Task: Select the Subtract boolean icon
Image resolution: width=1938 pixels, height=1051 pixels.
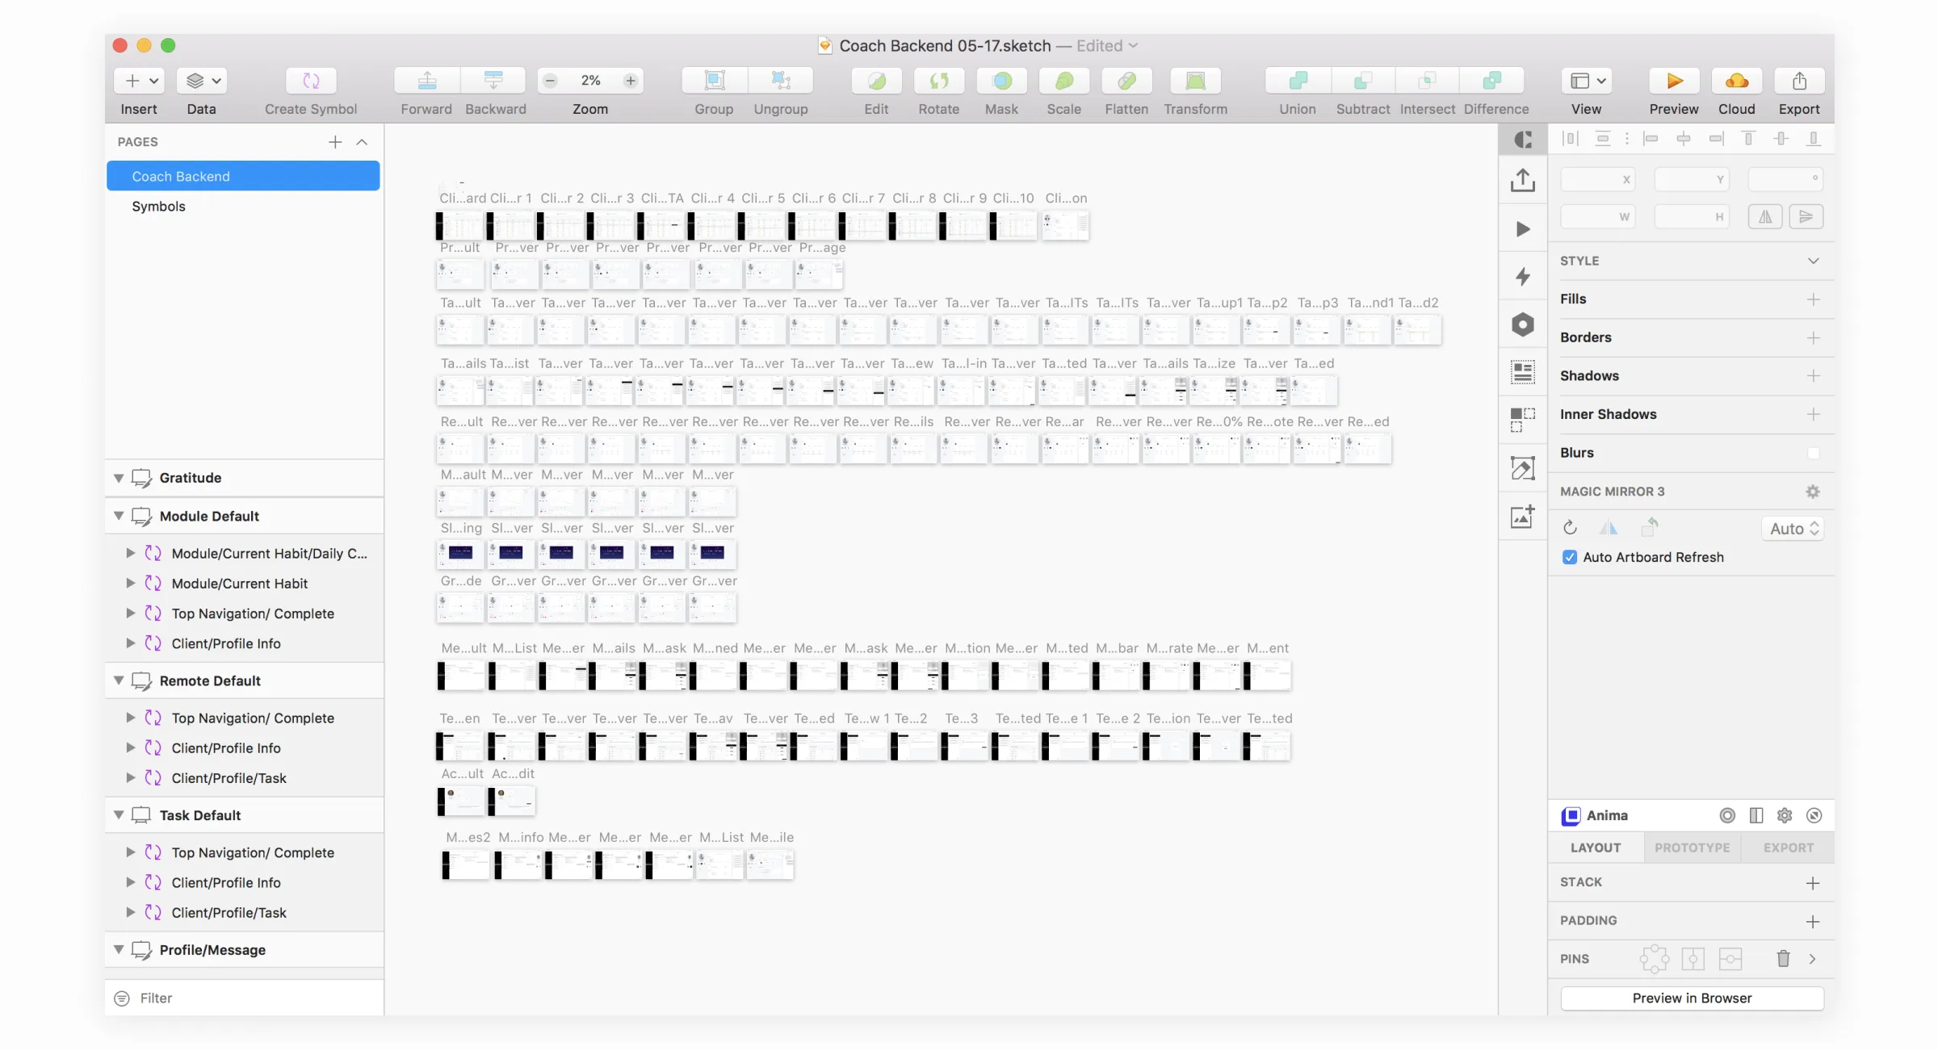Action: point(1362,81)
